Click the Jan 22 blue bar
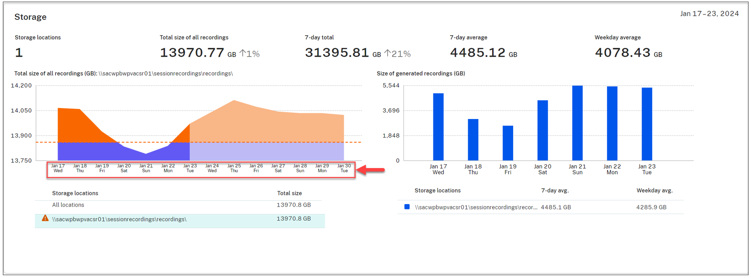751x278 pixels. click(612, 124)
